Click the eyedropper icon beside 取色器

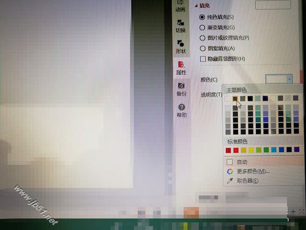pos(230,181)
